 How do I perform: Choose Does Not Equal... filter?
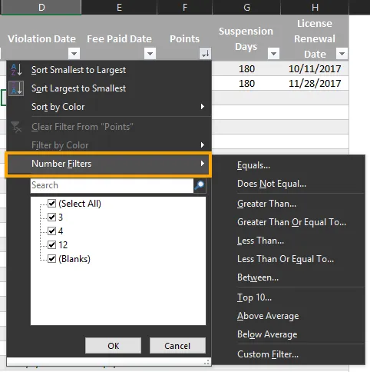[x=289, y=184]
